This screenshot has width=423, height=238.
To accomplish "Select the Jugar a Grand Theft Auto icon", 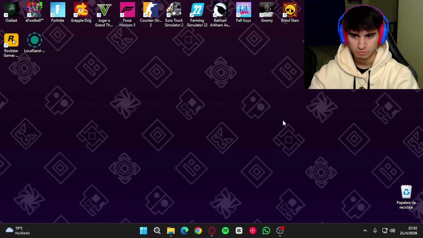I will coord(104,15).
